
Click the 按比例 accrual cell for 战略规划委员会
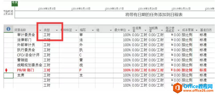click(190, 65)
